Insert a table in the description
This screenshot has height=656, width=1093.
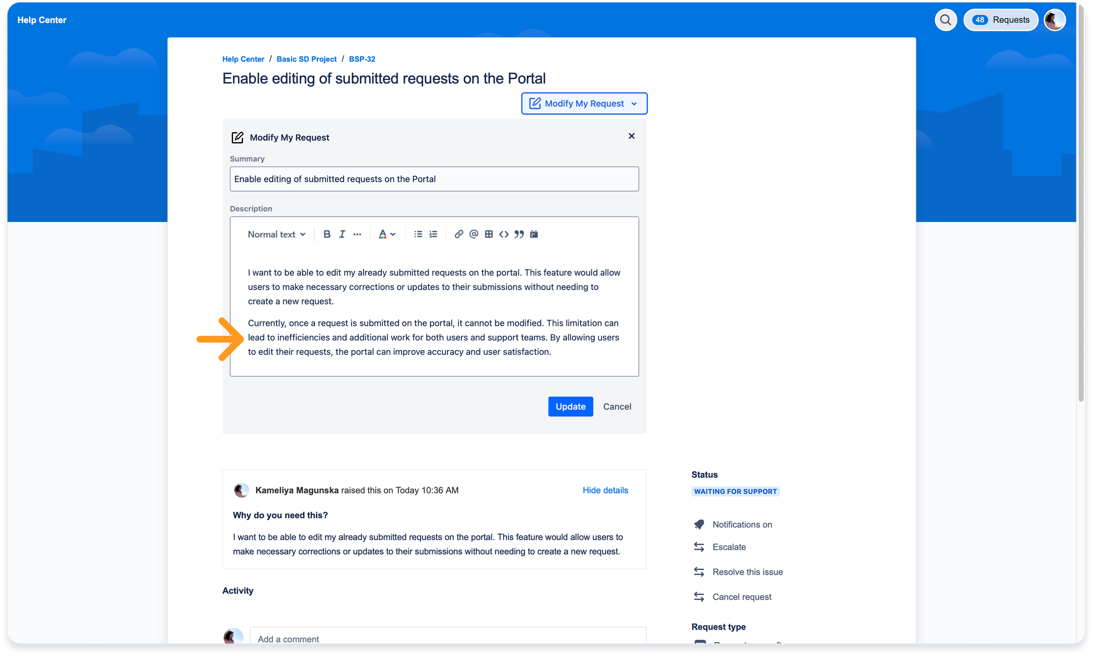[489, 234]
